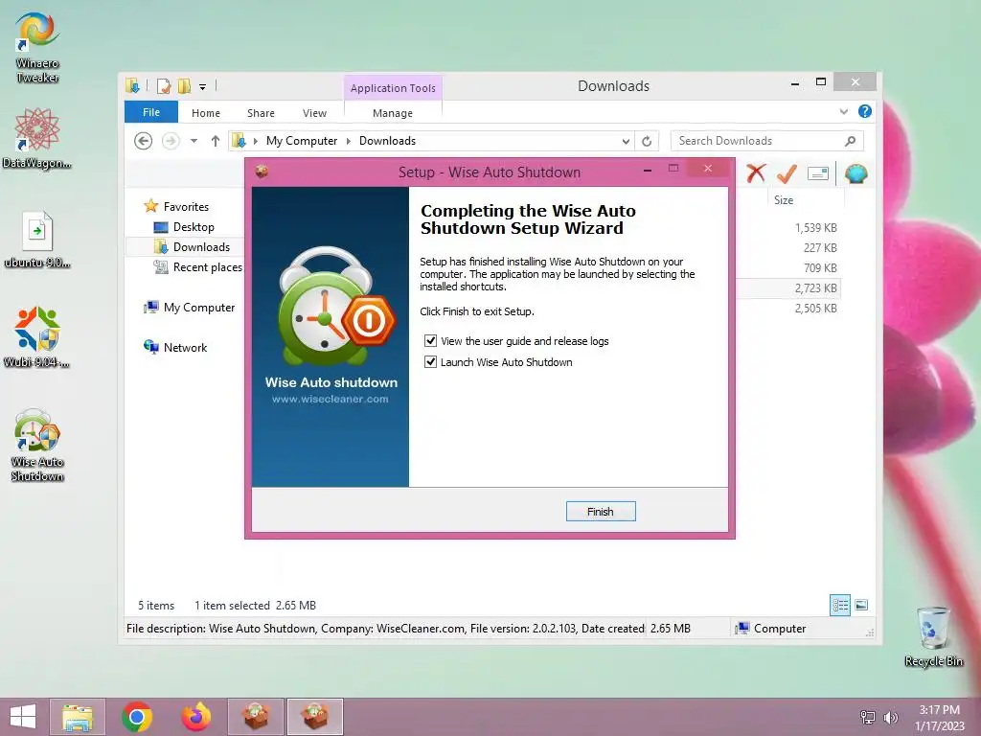
Task: Click the Windows Start button
Action: (x=23, y=717)
